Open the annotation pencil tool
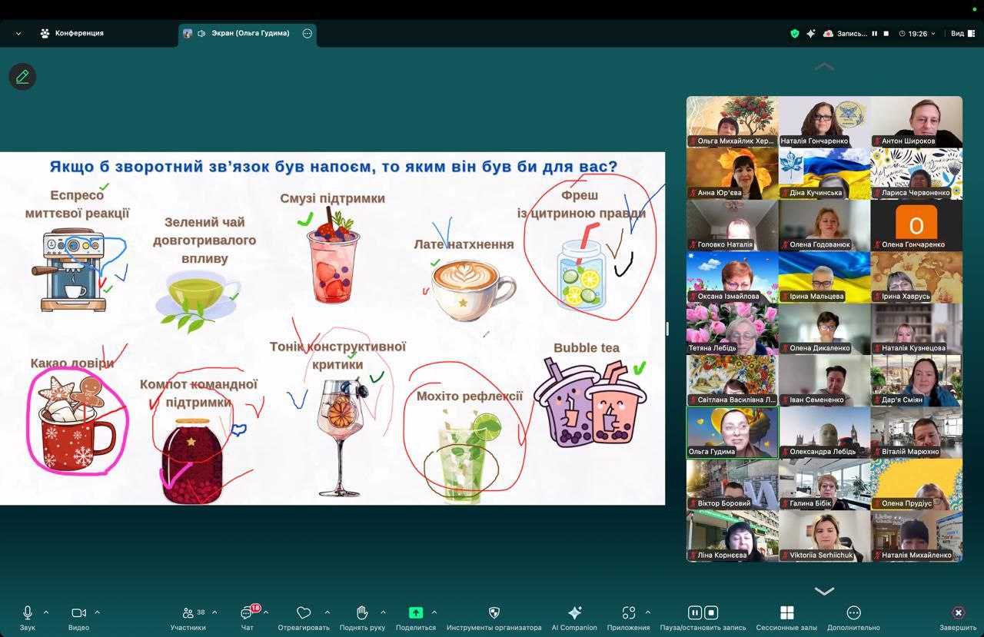Image resolution: width=984 pixels, height=637 pixels. (22, 77)
